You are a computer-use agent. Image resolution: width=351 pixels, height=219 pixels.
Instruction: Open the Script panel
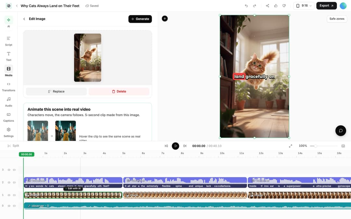(8, 41)
